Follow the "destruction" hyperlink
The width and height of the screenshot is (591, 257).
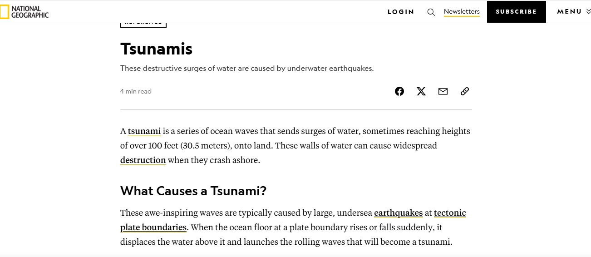(x=143, y=160)
